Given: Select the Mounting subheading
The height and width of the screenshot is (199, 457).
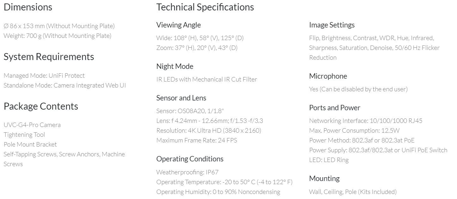Looking at the screenshot, I should [324, 178].
